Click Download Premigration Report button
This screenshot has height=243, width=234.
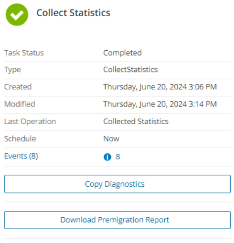(x=117, y=220)
